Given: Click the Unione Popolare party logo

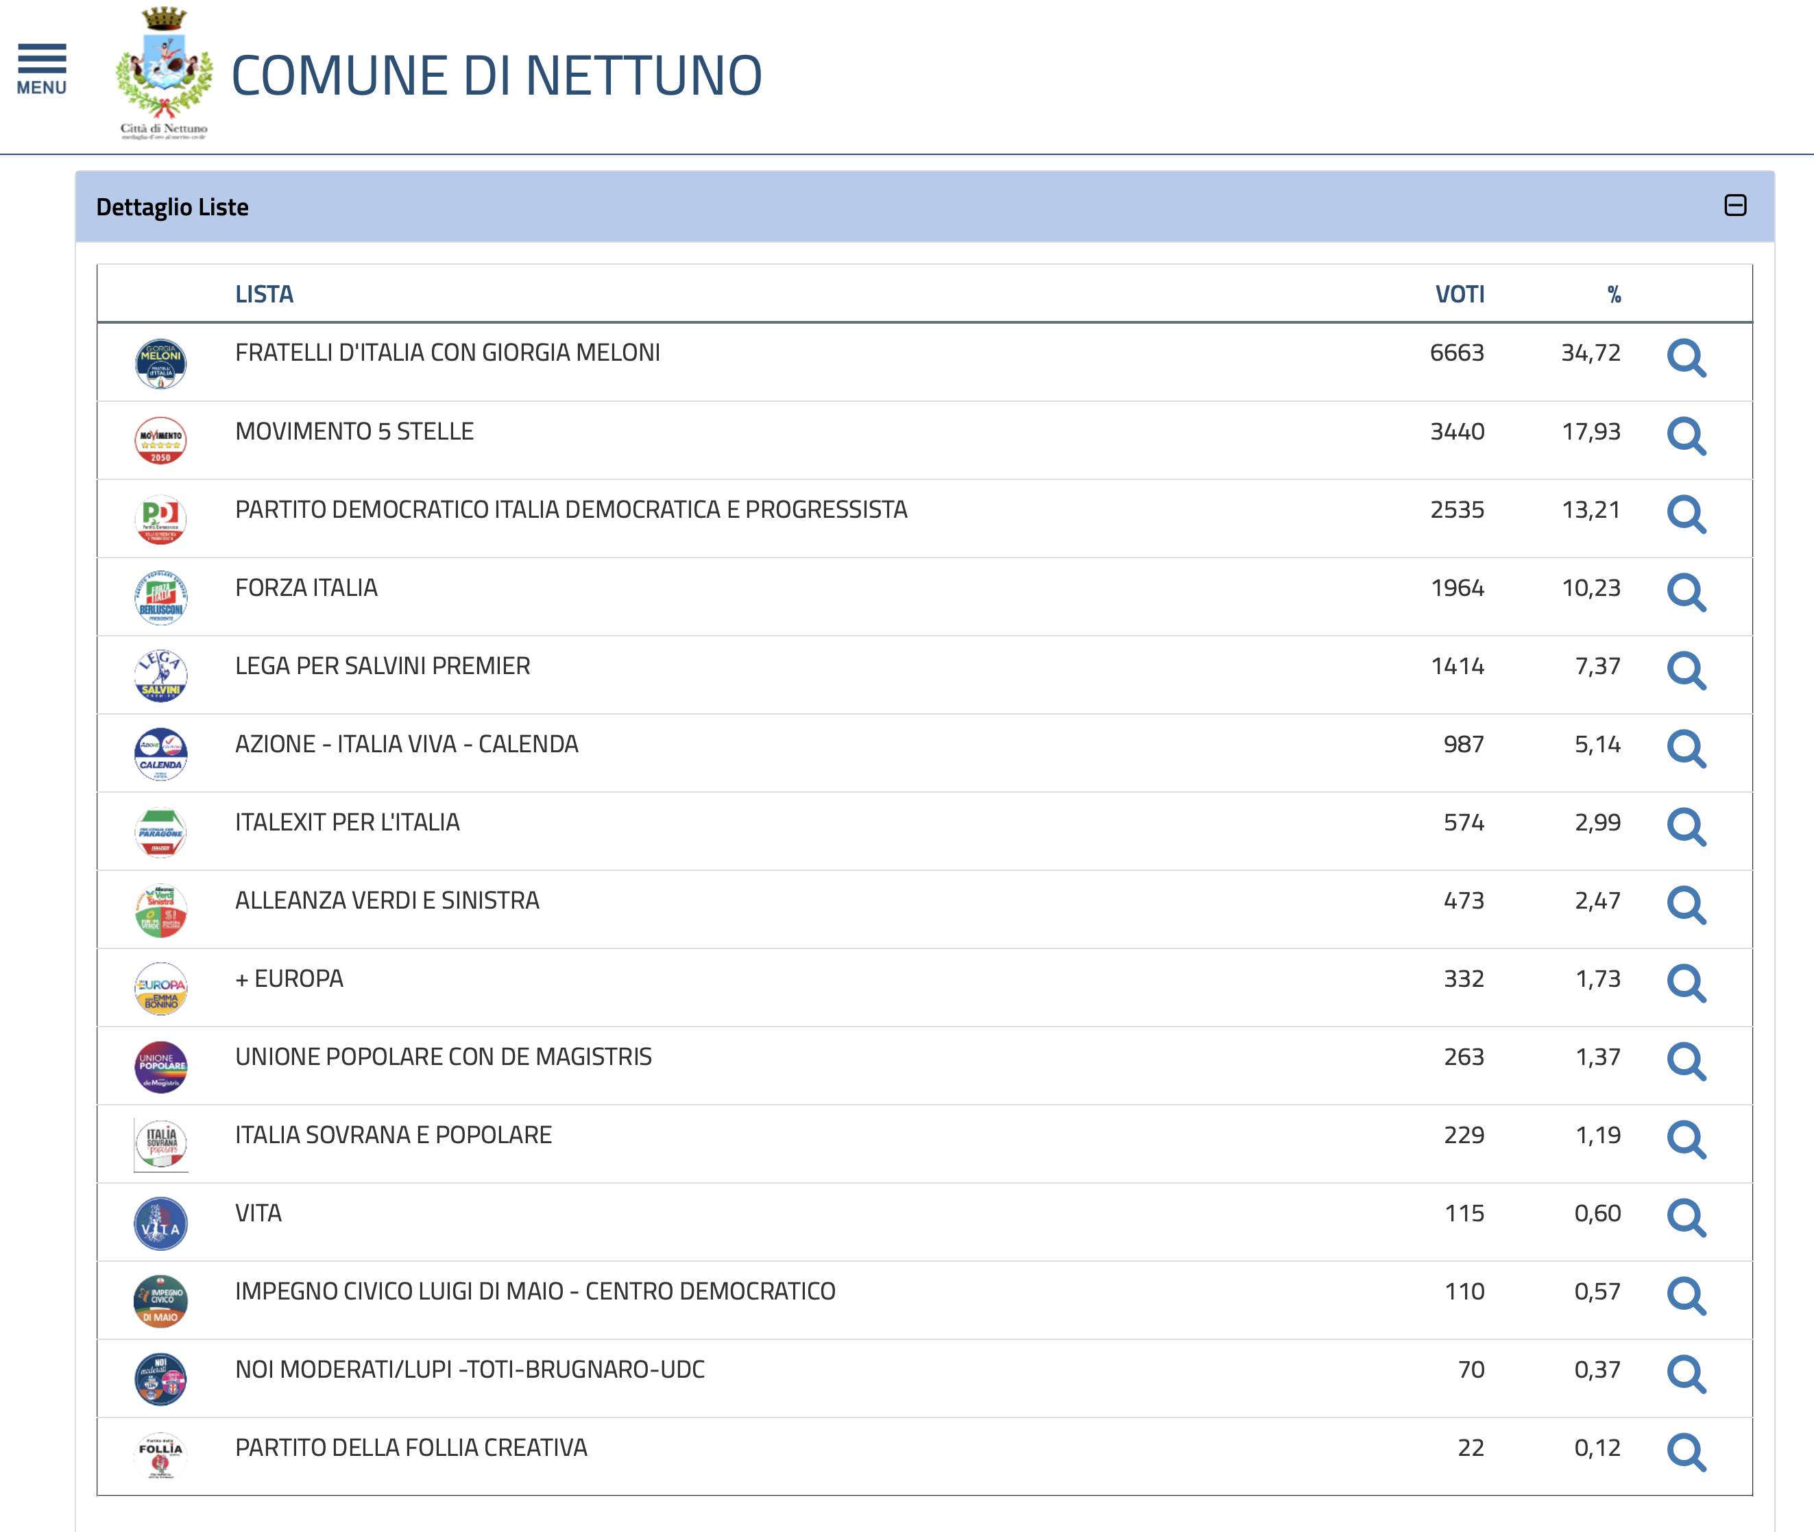Looking at the screenshot, I should (x=160, y=1066).
